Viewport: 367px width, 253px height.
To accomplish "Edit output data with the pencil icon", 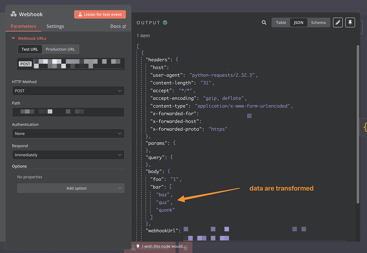I will coord(338,22).
